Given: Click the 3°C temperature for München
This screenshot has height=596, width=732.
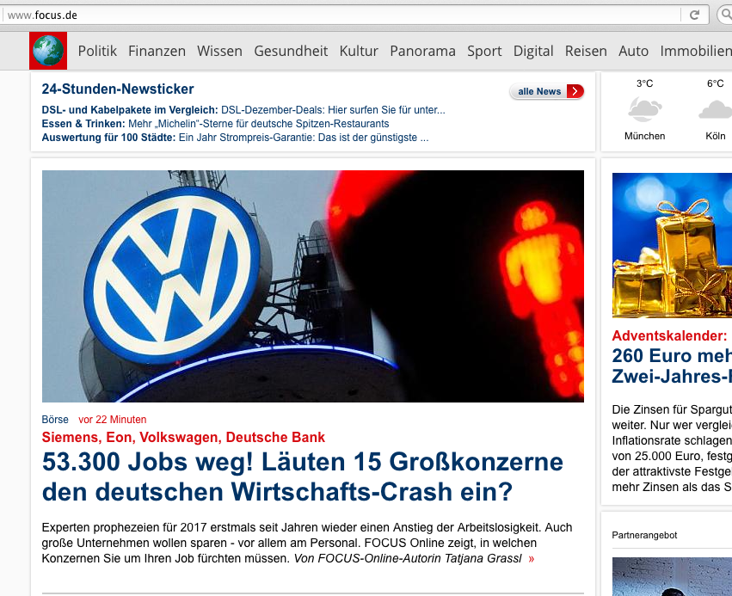Looking at the screenshot, I should pos(645,83).
